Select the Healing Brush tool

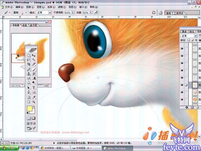pos(29,70)
